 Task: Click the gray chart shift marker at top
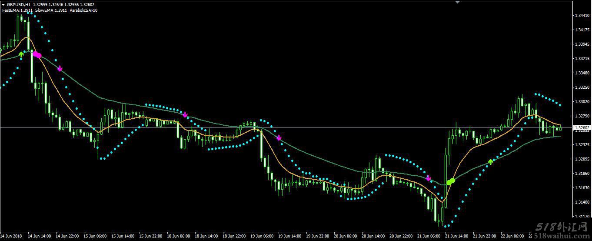[x=457, y=2]
